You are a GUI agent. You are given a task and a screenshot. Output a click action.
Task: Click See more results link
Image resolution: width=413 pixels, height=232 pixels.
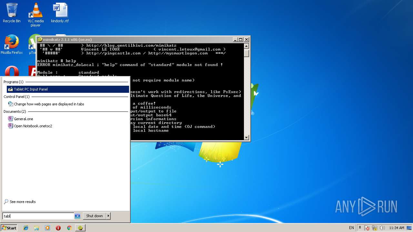23,202
